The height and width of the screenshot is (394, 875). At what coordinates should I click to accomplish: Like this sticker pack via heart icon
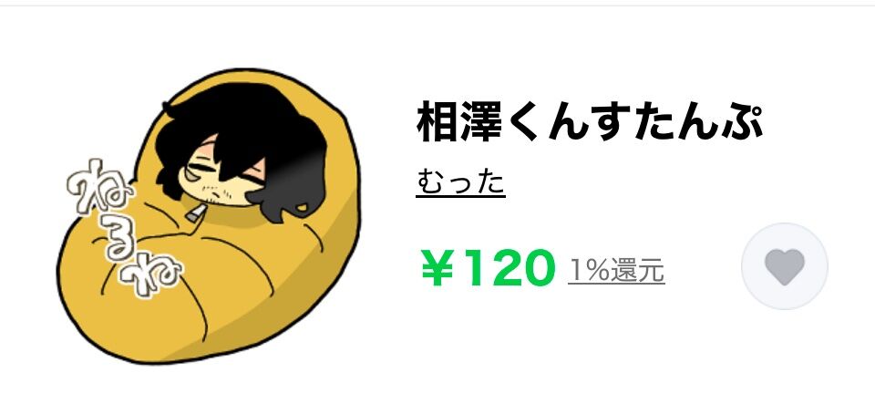click(784, 266)
